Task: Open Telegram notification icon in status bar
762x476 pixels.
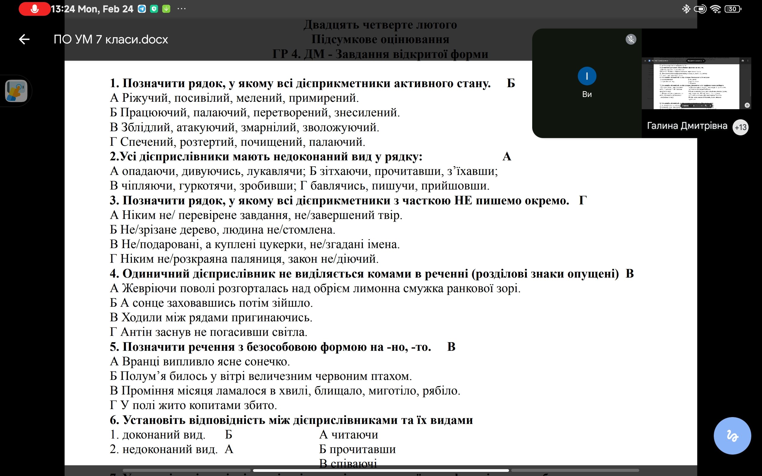Action: pyautogui.click(x=142, y=9)
